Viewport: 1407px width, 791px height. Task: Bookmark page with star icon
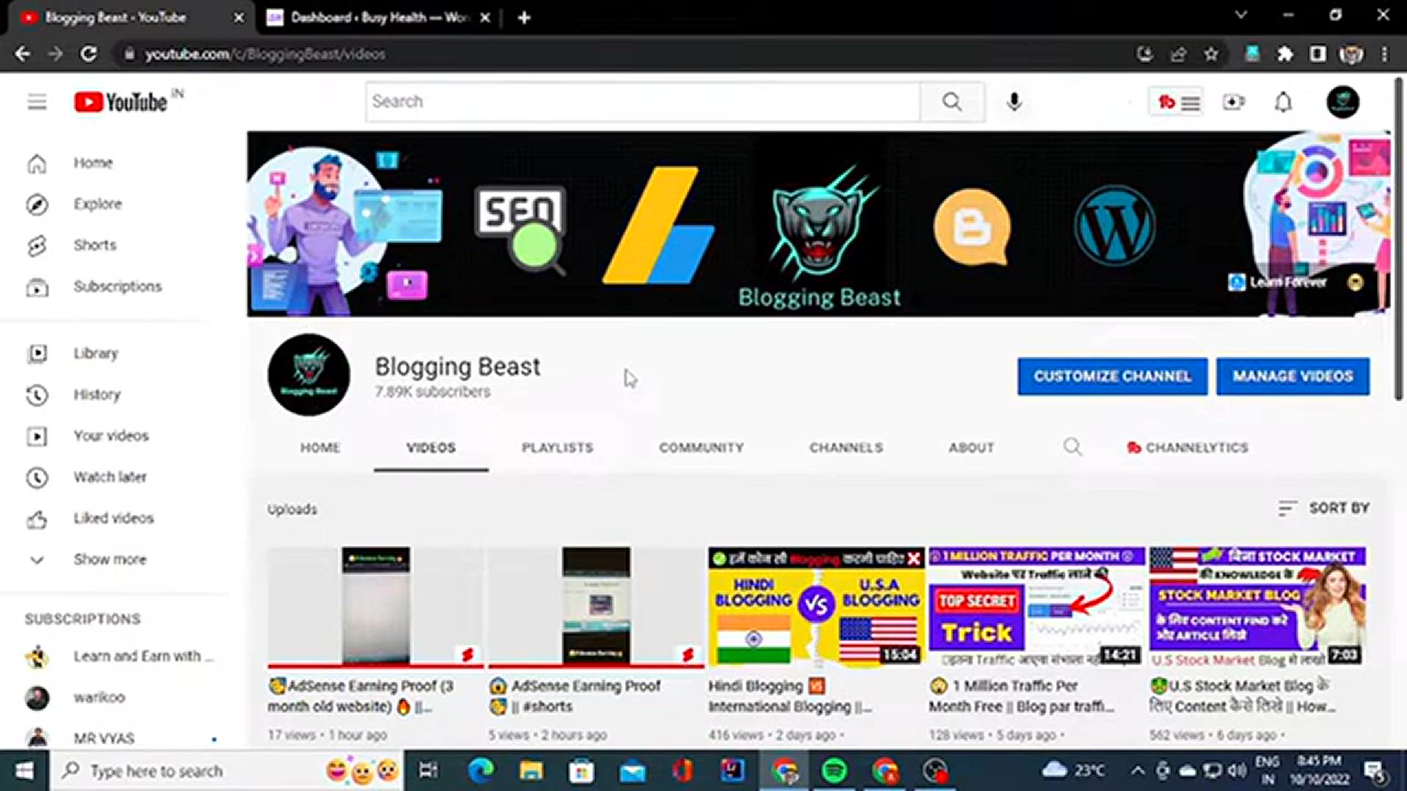coord(1211,54)
